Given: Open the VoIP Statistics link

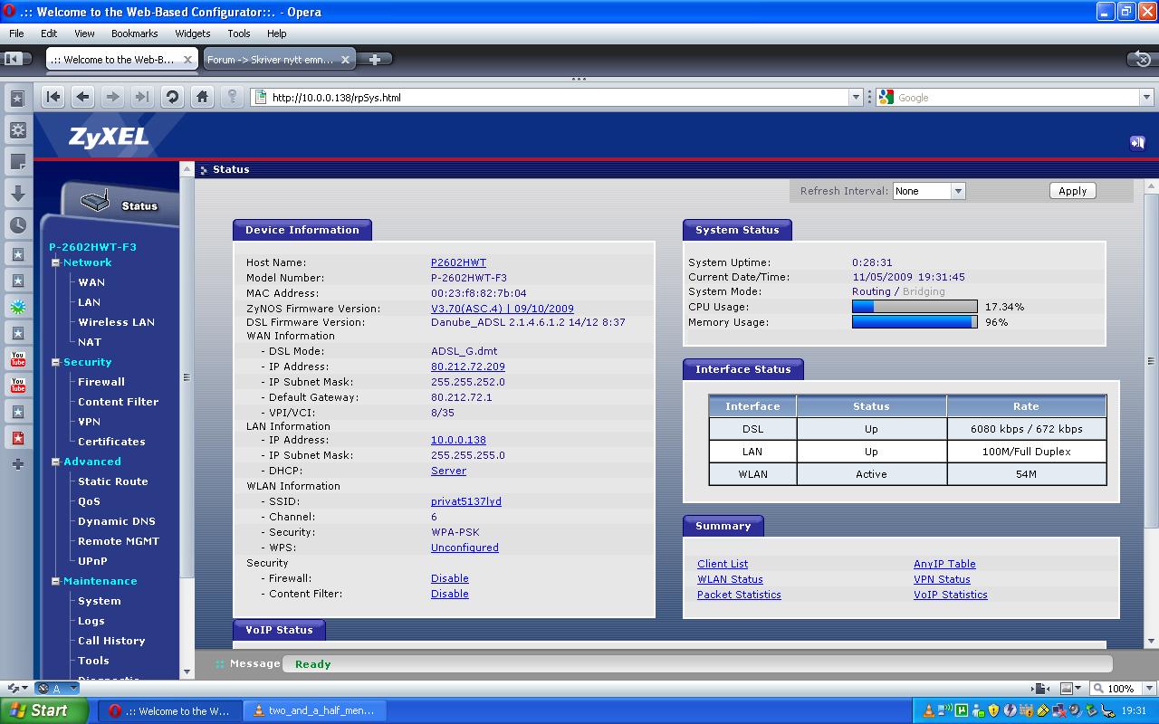Looking at the screenshot, I should [951, 595].
